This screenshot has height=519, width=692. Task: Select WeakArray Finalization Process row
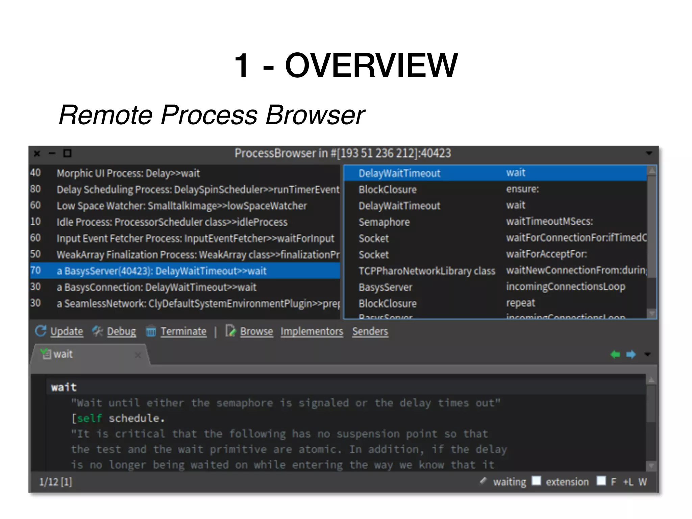[185, 254]
